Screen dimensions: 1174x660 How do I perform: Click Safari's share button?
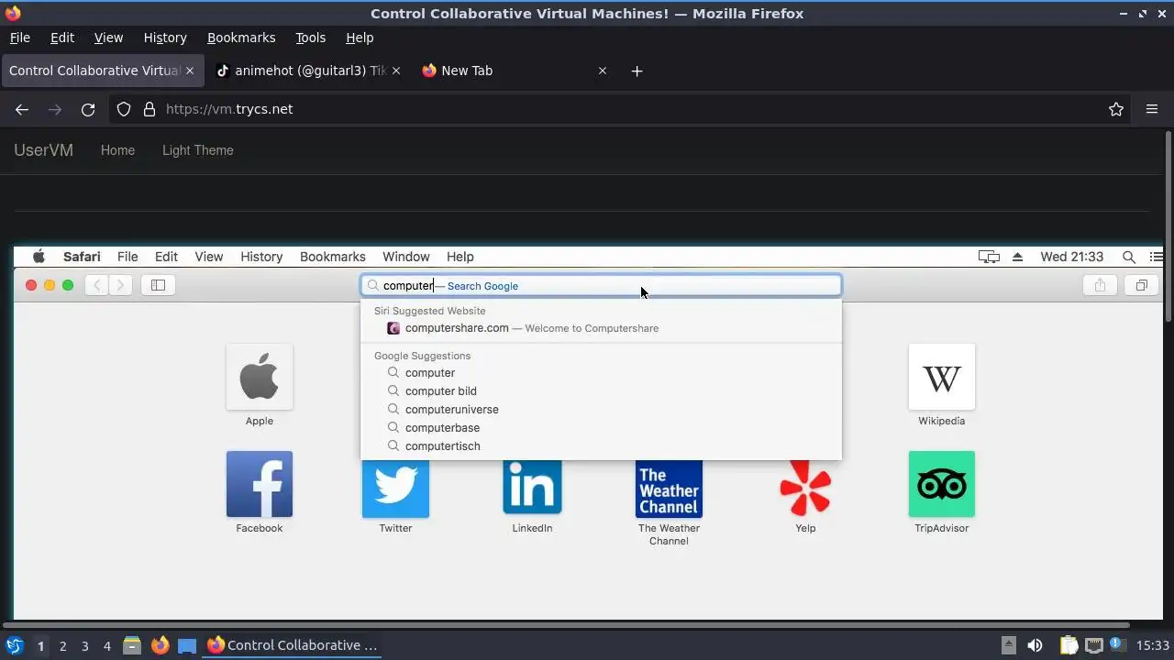tap(1100, 285)
